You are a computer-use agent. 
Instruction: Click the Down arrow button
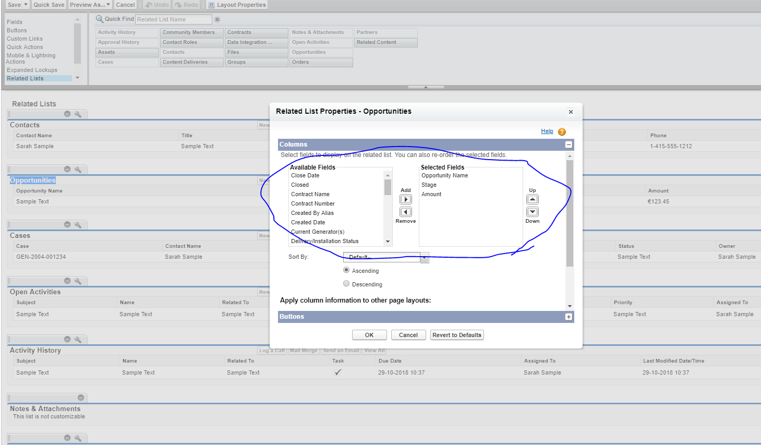pyautogui.click(x=532, y=212)
